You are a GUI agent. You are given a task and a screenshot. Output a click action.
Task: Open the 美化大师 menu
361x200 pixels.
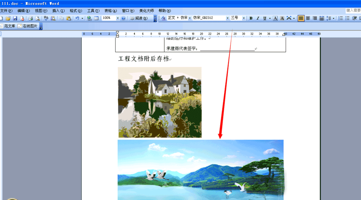(147, 10)
